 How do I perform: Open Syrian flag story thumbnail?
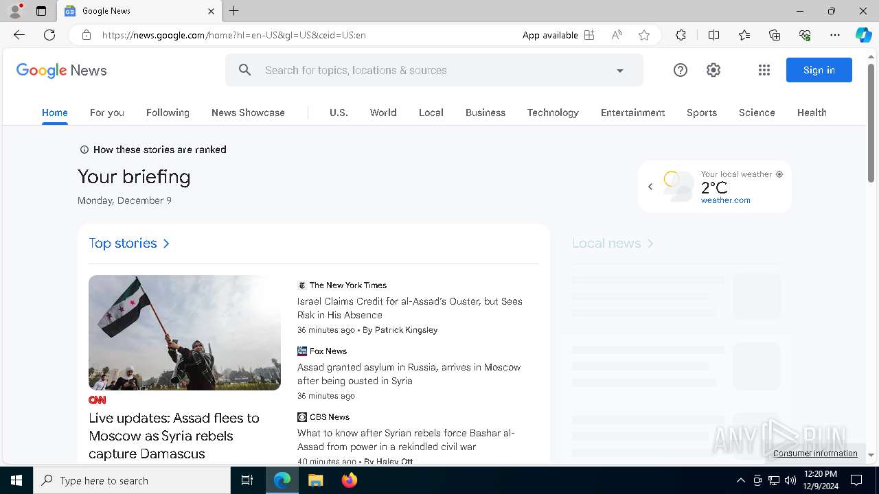click(x=185, y=333)
